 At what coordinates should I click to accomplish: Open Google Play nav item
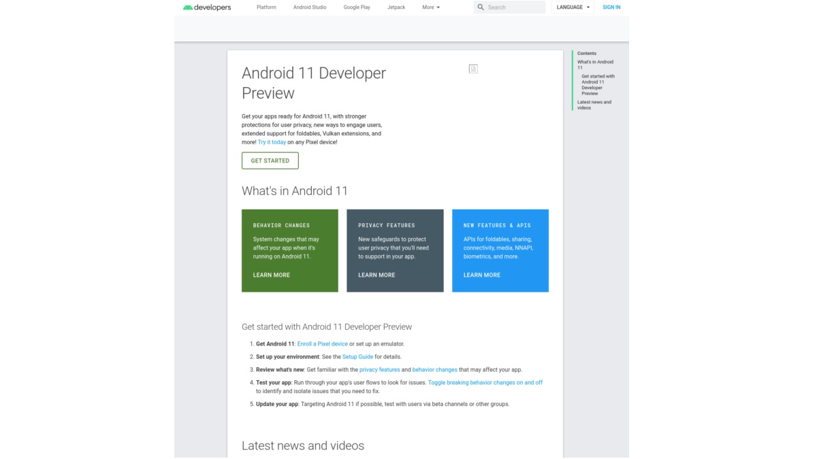click(x=357, y=7)
